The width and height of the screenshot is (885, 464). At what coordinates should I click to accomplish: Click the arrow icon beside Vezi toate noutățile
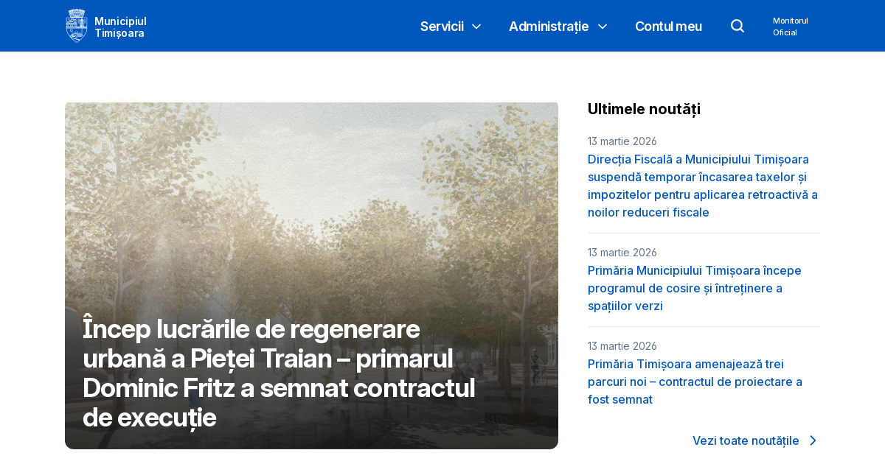[x=813, y=440]
